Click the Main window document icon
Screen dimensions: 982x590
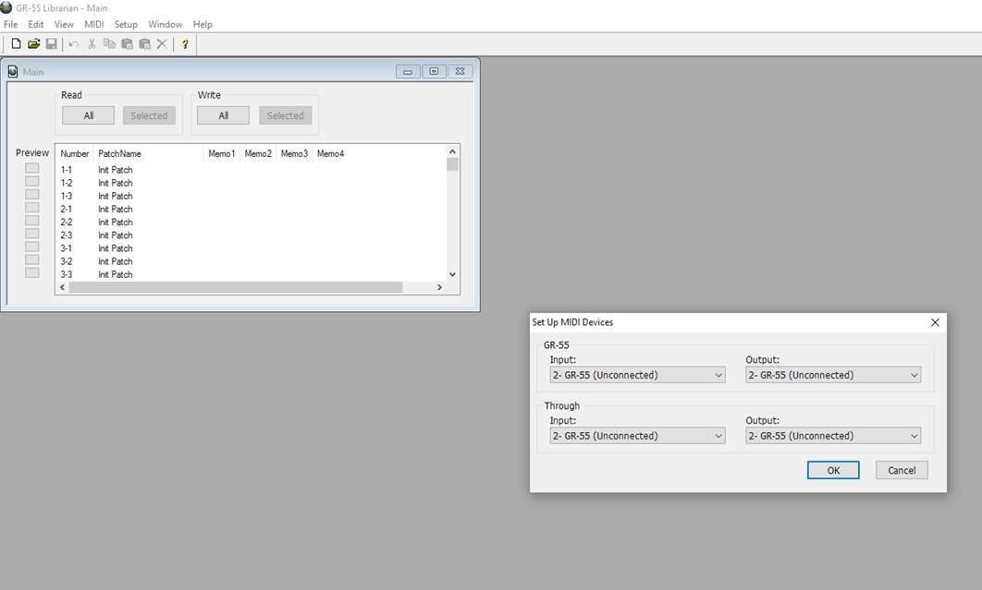13,71
